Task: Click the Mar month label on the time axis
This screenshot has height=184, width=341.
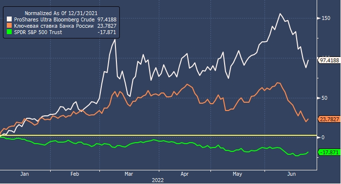Action: (129, 174)
